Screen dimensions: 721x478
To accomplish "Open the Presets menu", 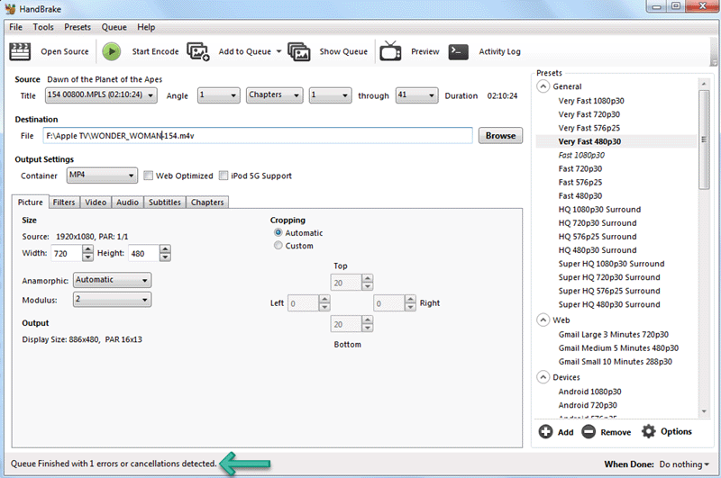I will pos(78,27).
